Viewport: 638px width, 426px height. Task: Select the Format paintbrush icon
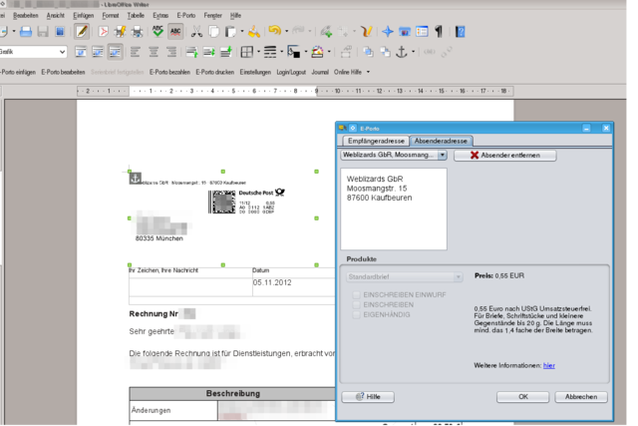coord(254,31)
